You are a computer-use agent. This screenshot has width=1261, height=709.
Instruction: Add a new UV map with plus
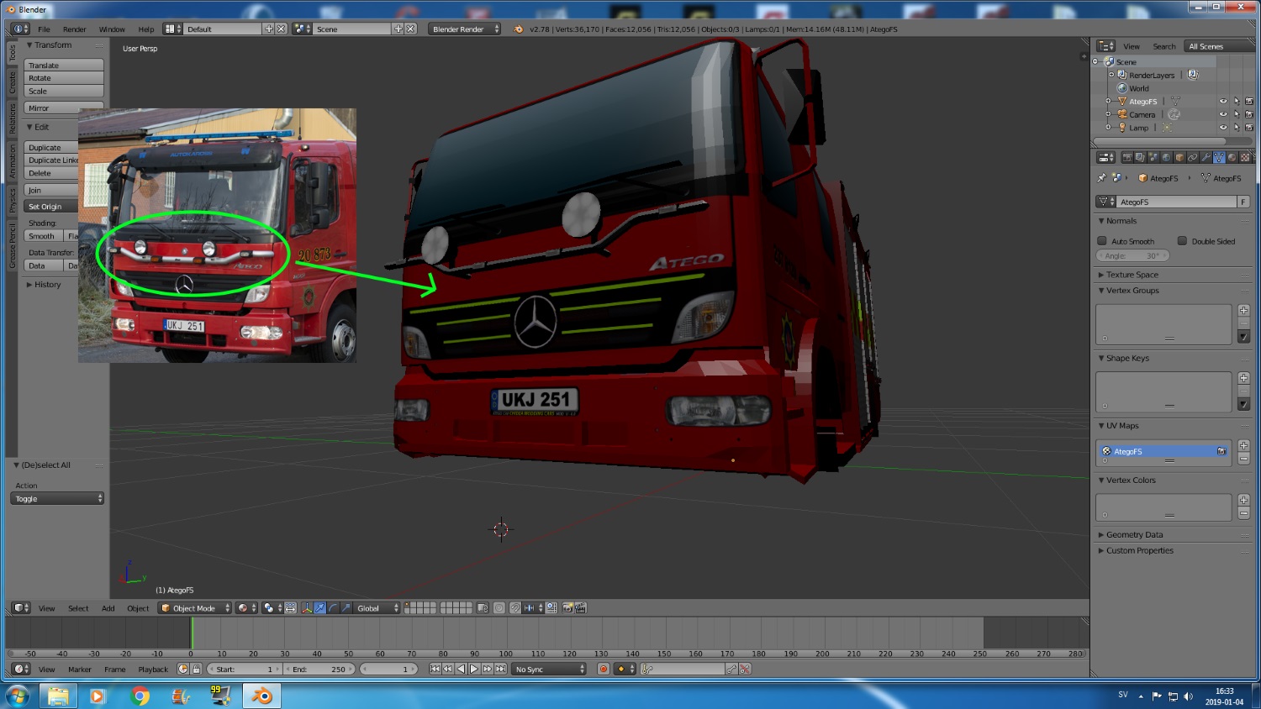click(1244, 445)
